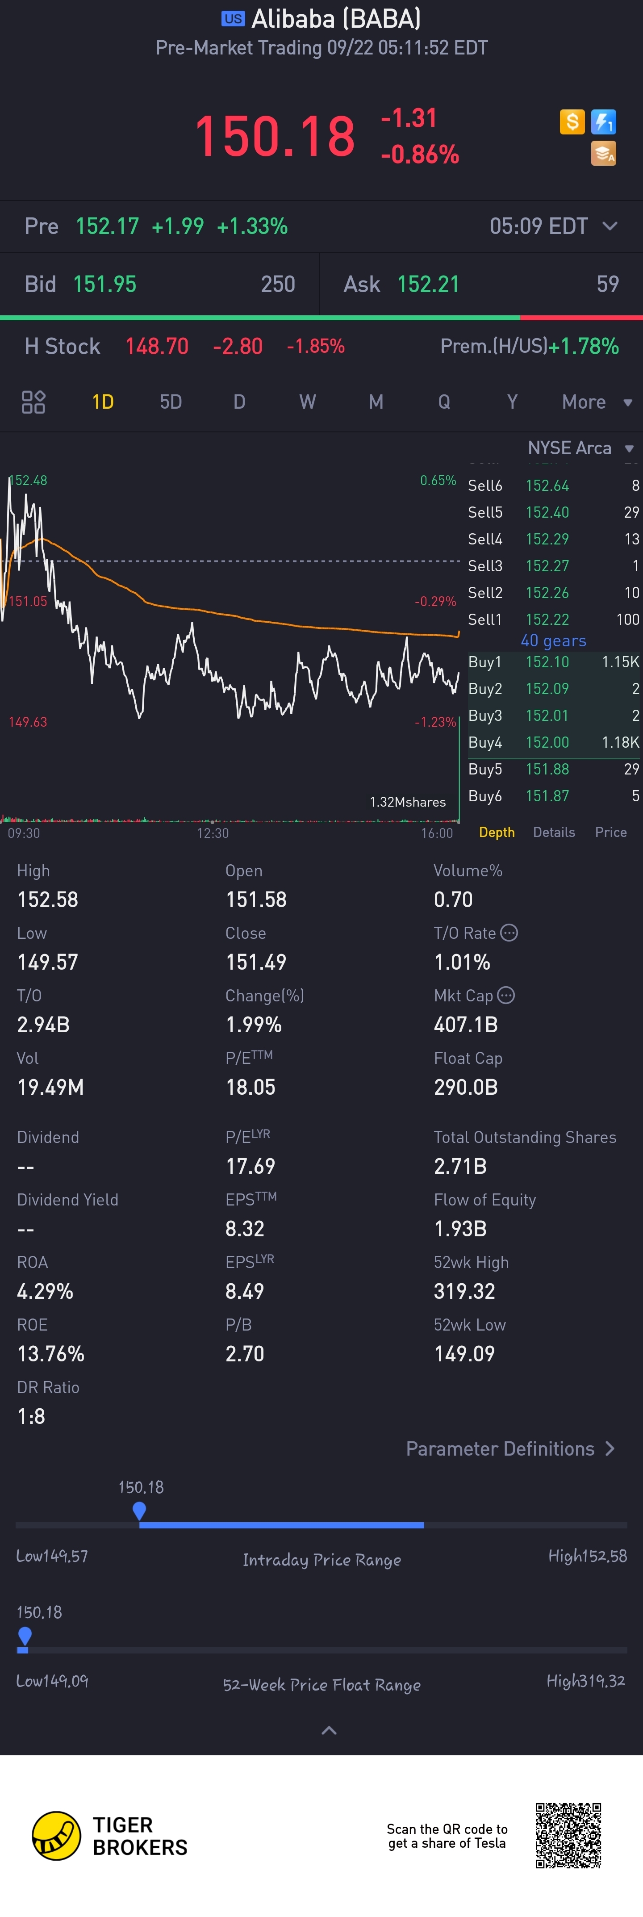The width and height of the screenshot is (643, 1917).
Task: Tap the Buy5 151.88 order row
Action: [553, 769]
